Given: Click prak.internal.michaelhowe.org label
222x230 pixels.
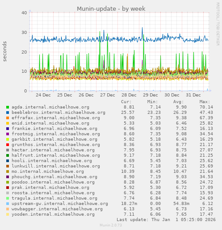Looking at the screenshot, I should coord(50,188).
